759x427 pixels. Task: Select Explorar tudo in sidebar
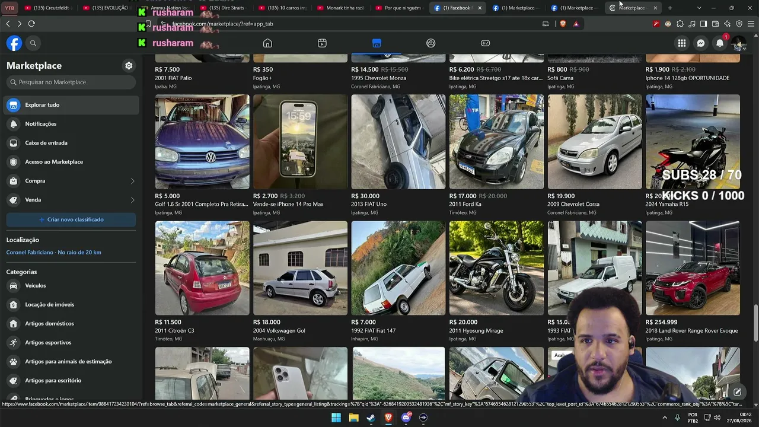click(x=71, y=105)
